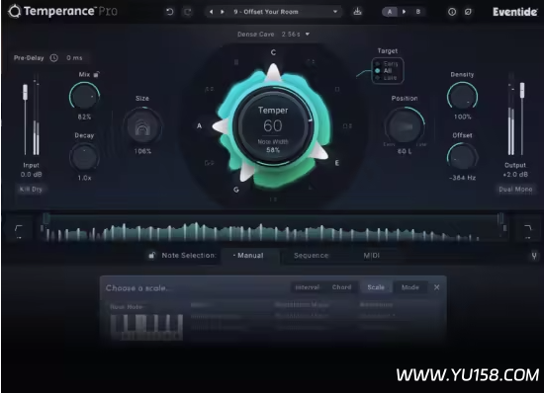Click the Size 106% value
Image resolution: width=544 pixels, height=393 pixels.
point(142,151)
